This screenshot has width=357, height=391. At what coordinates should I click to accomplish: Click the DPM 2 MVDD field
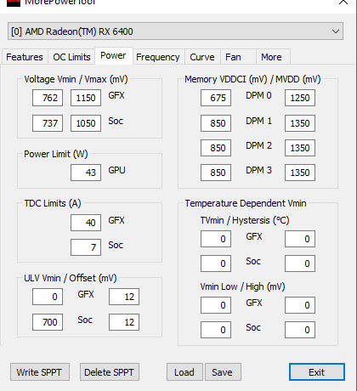[300, 148]
